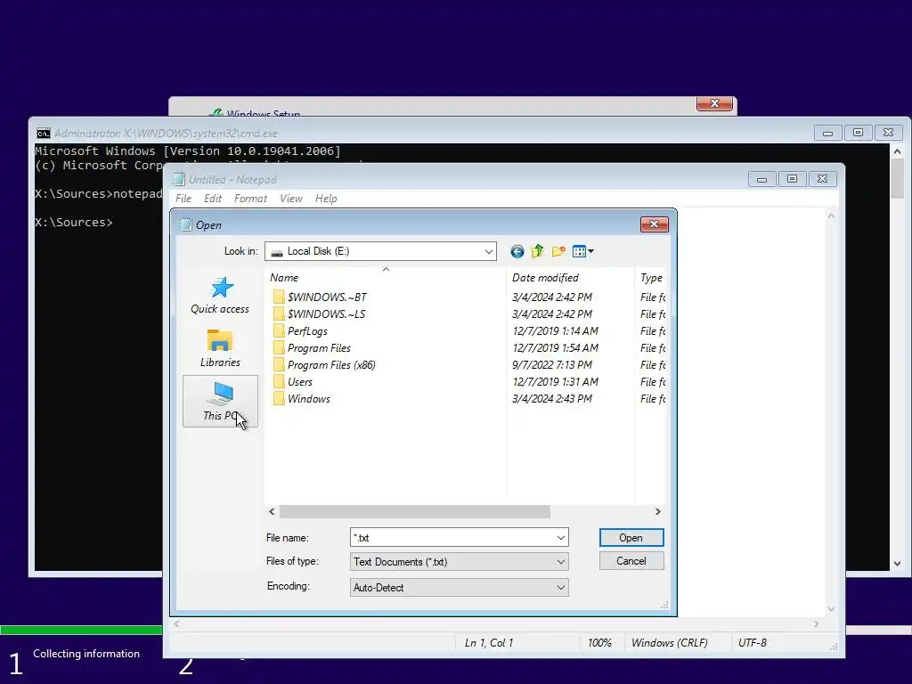912x684 pixels.
Task: Sort by the Type column header
Action: [651, 278]
